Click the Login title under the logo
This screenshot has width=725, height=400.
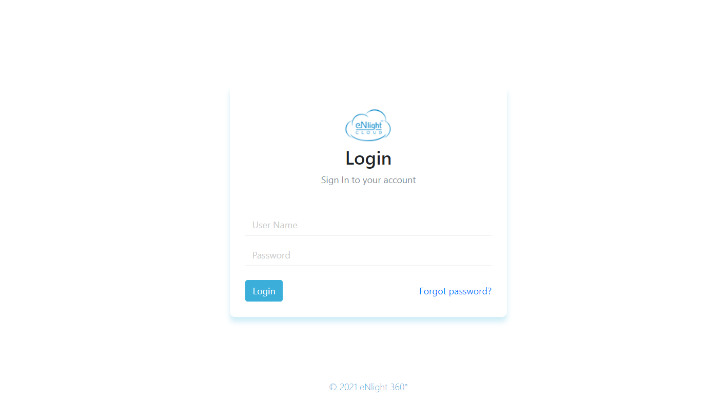[368, 158]
